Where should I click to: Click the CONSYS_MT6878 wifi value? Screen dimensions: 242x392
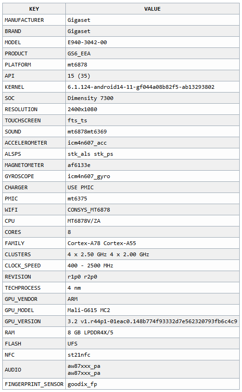tap(89, 210)
